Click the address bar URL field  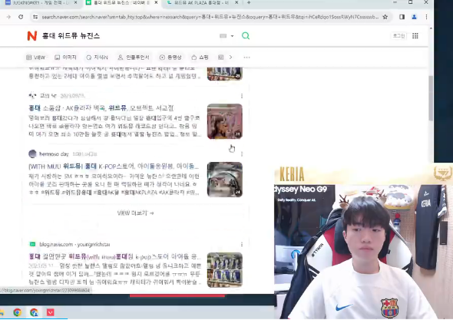(210, 17)
